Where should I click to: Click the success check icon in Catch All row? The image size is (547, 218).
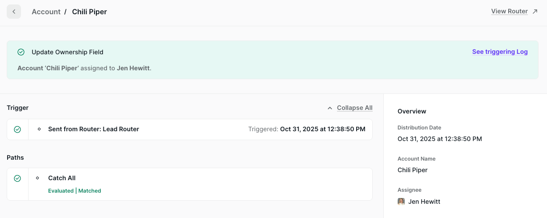[x=17, y=178]
